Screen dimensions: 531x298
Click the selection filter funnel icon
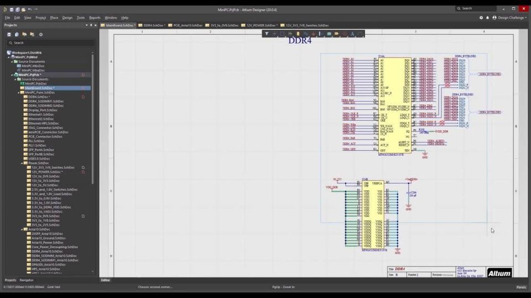(267, 34)
